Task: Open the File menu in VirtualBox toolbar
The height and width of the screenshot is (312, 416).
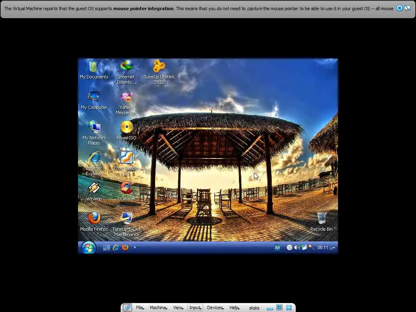Action: click(140, 308)
